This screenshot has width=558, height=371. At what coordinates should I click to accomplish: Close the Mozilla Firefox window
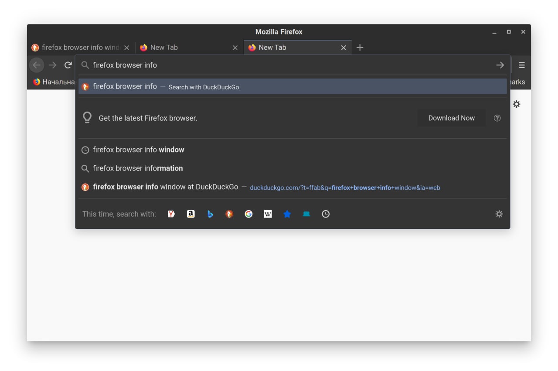tap(523, 32)
